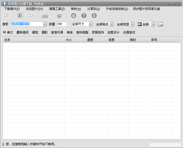Open the 分享到(S) menu

pyautogui.click(x=94, y=9)
